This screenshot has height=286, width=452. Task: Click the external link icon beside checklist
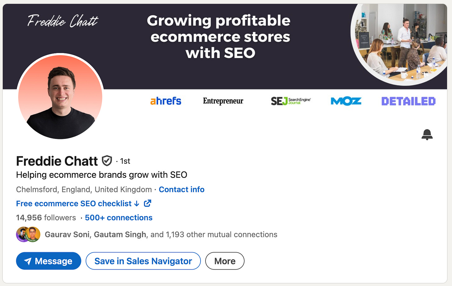coord(147,203)
